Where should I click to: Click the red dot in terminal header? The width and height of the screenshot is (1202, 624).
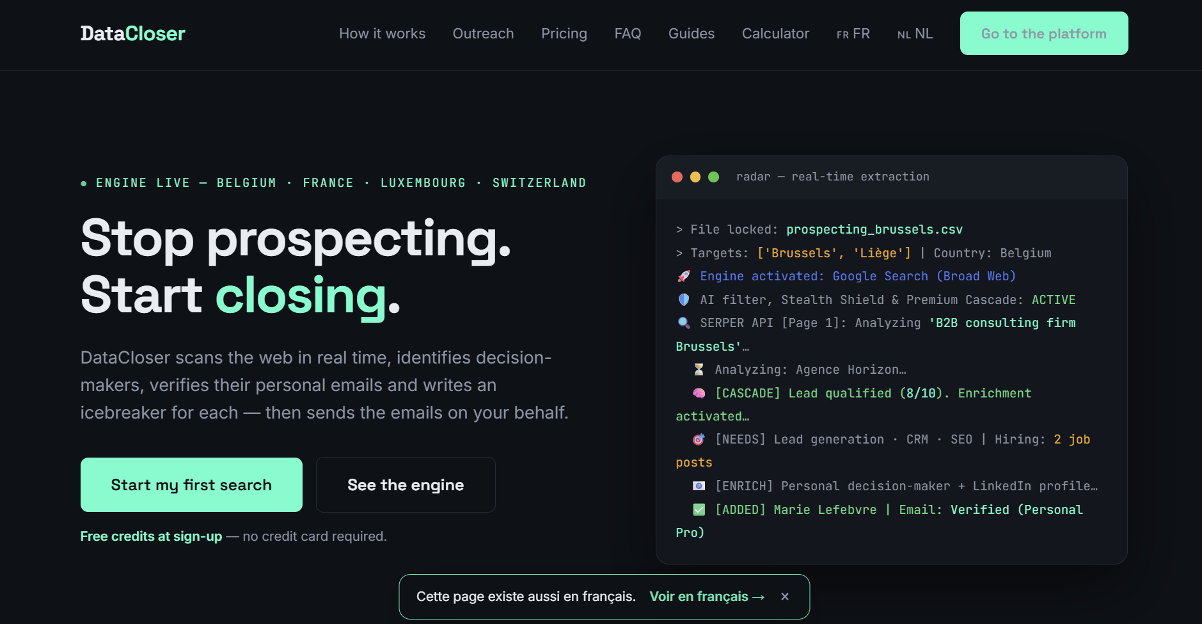pos(677,177)
